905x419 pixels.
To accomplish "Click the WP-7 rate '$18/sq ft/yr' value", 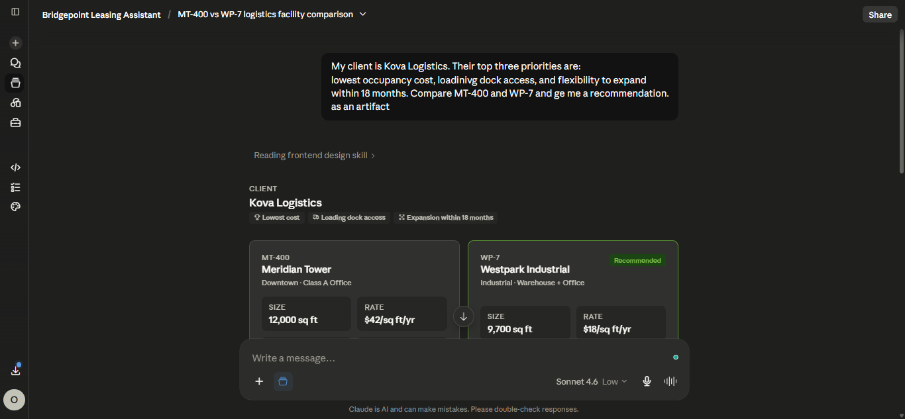I will pyautogui.click(x=607, y=329).
